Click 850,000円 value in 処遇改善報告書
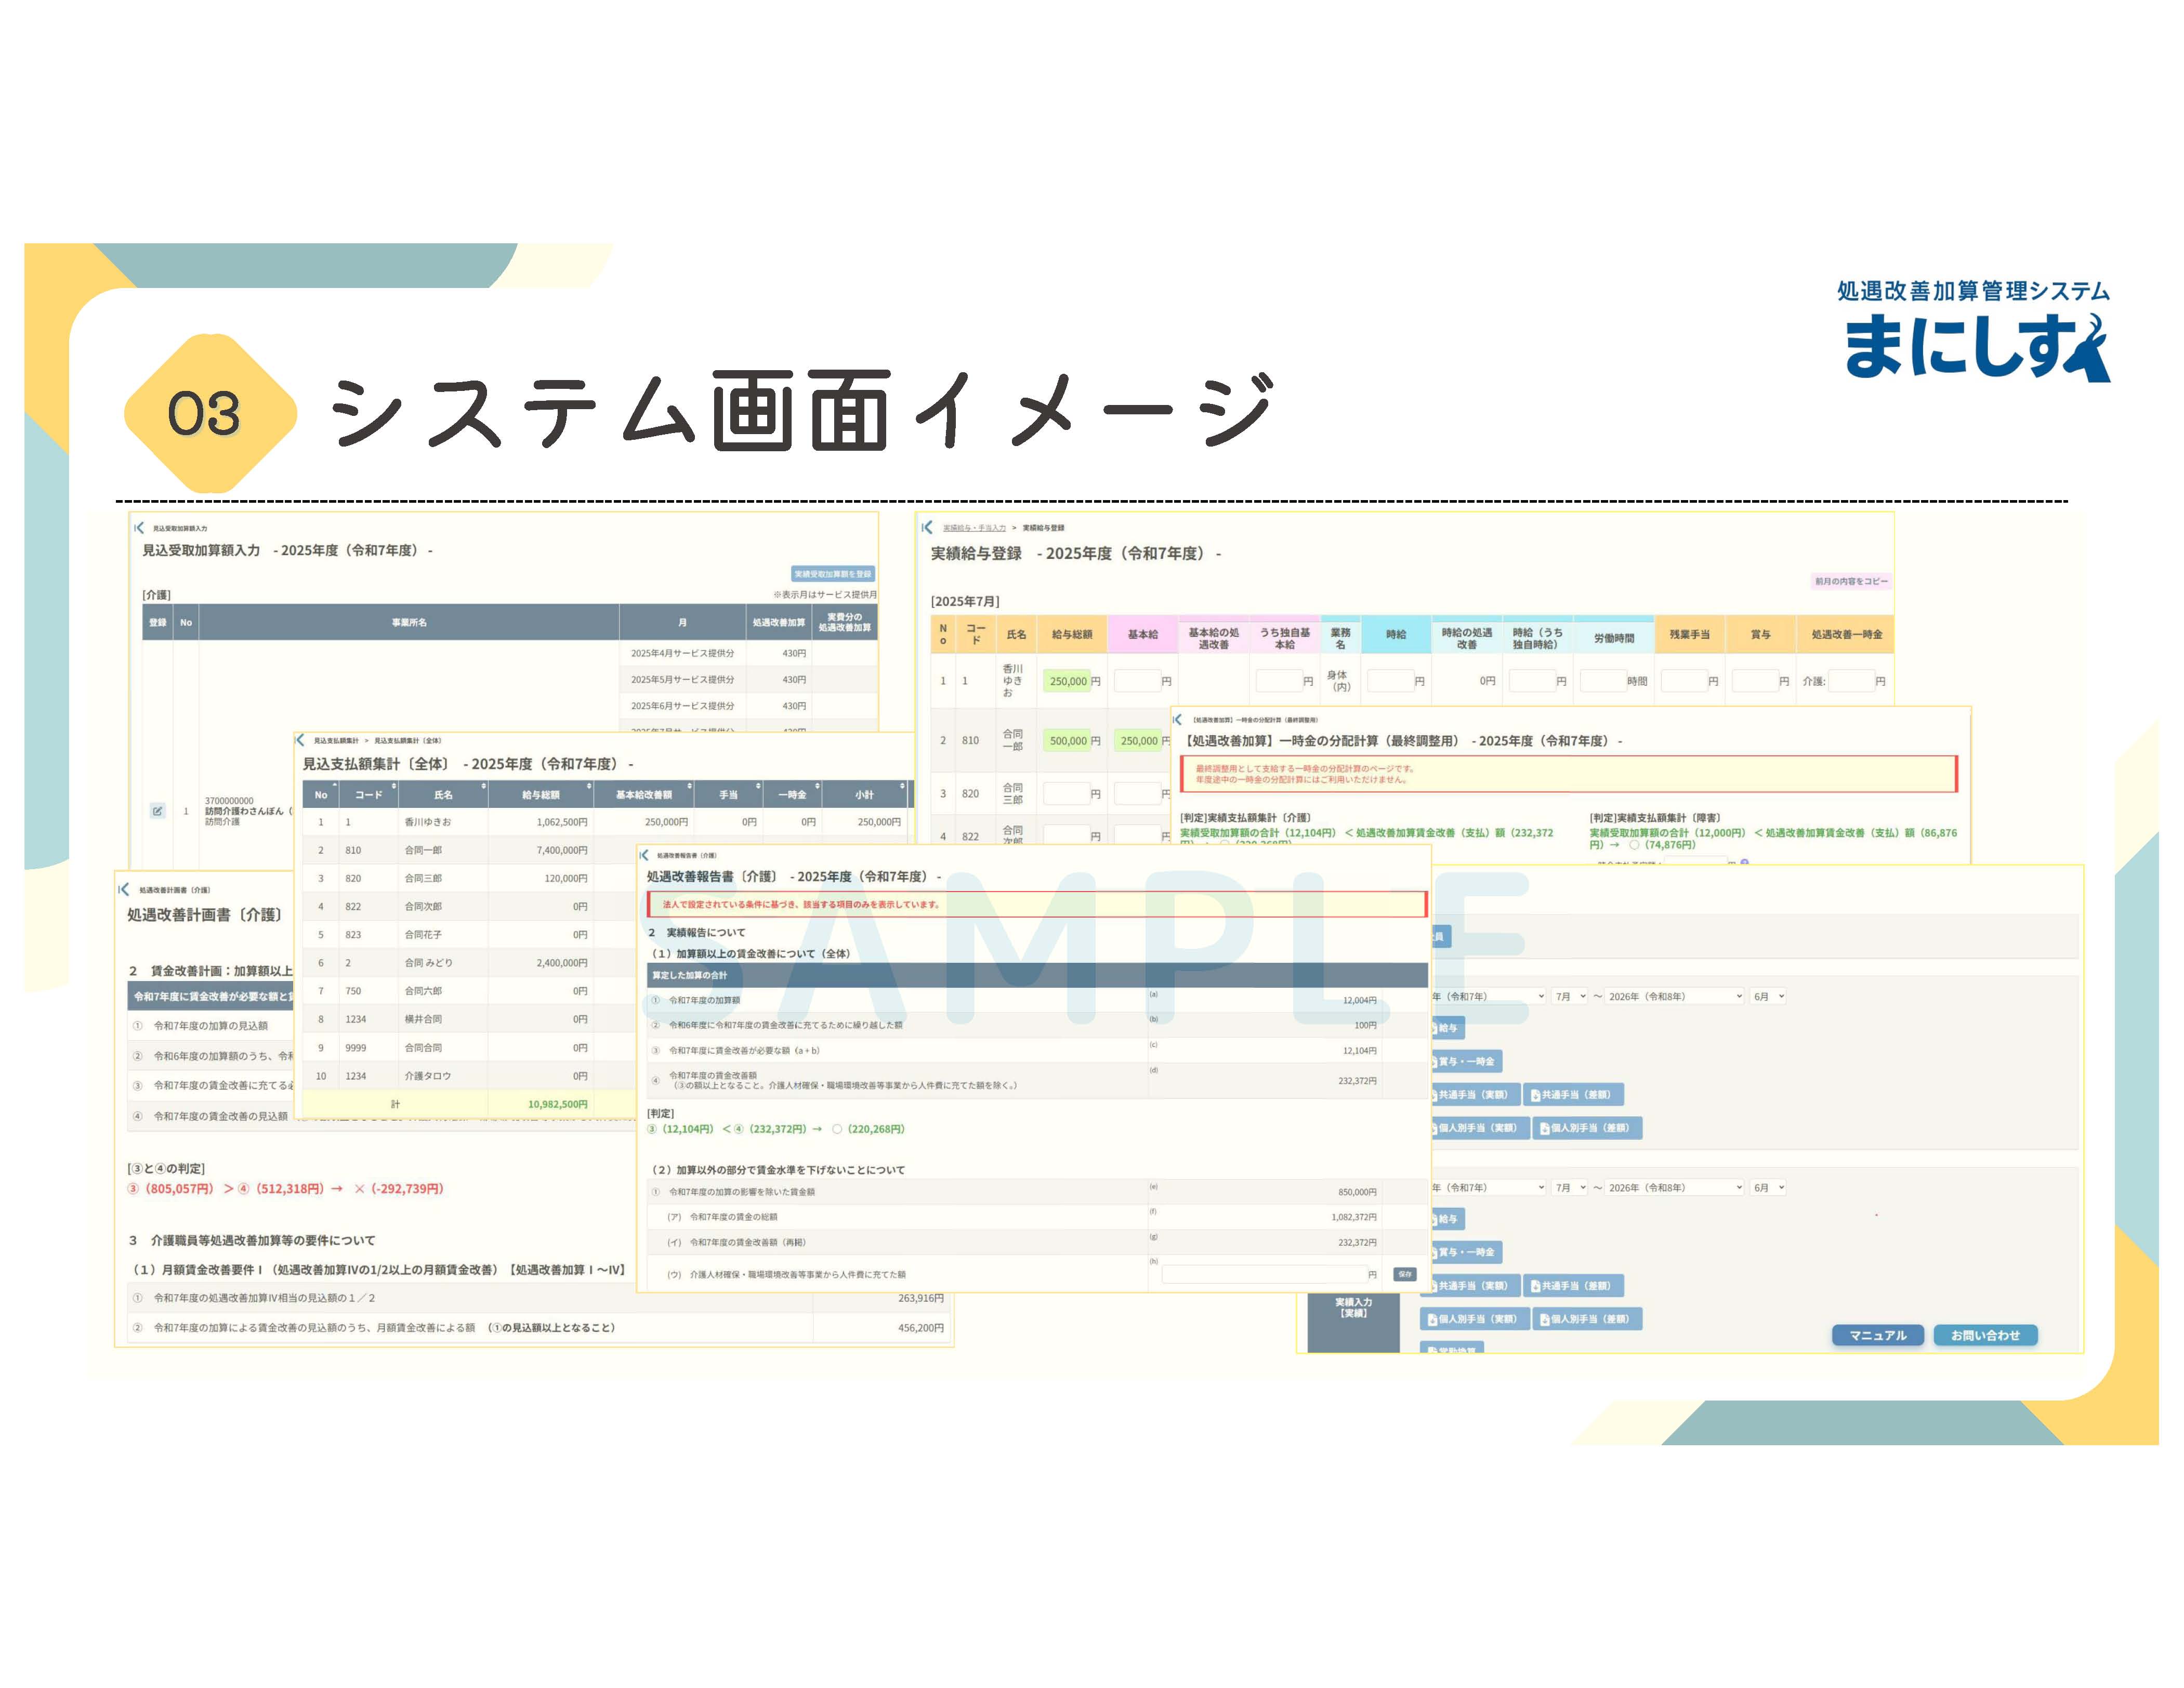 pos(1358,1192)
